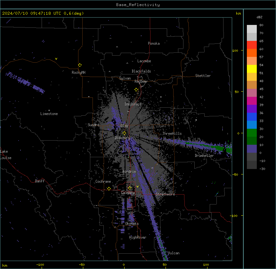The image size is (276, 269).
Task: Click the Blackfalds city label
Action: tap(141, 71)
